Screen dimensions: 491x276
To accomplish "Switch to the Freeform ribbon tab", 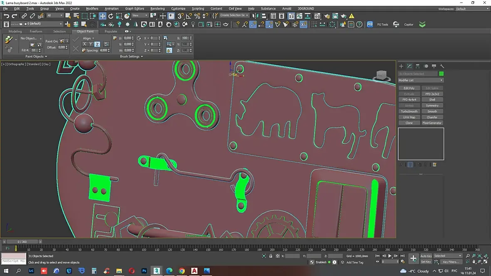I will [x=36, y=31].
